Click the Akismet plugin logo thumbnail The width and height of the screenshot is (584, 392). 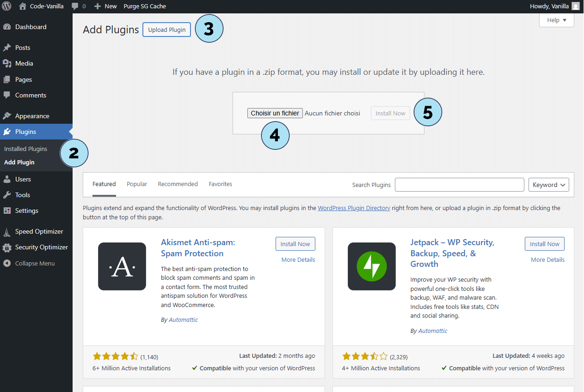pos(122,266)
